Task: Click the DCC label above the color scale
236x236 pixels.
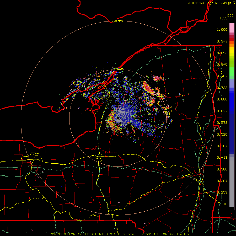Action: [x=230, y=16]
